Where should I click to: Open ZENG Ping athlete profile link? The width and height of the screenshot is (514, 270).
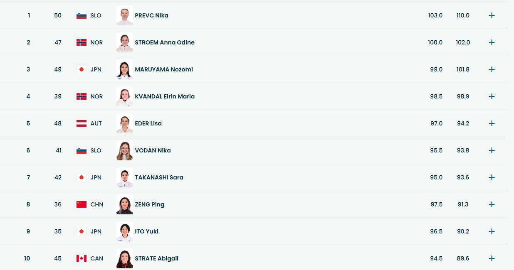[149, 204]
